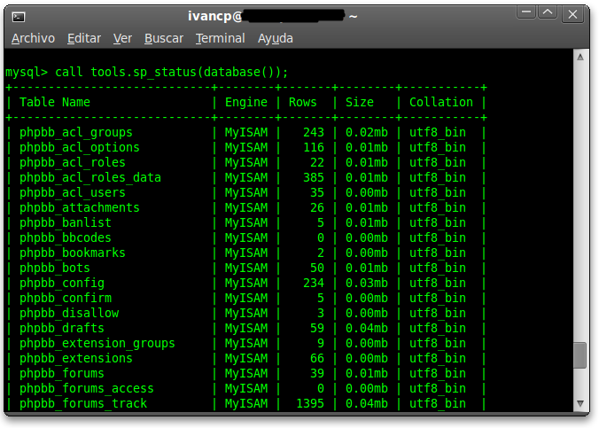
Task: Minimize the terminal window
Action: 526,12
